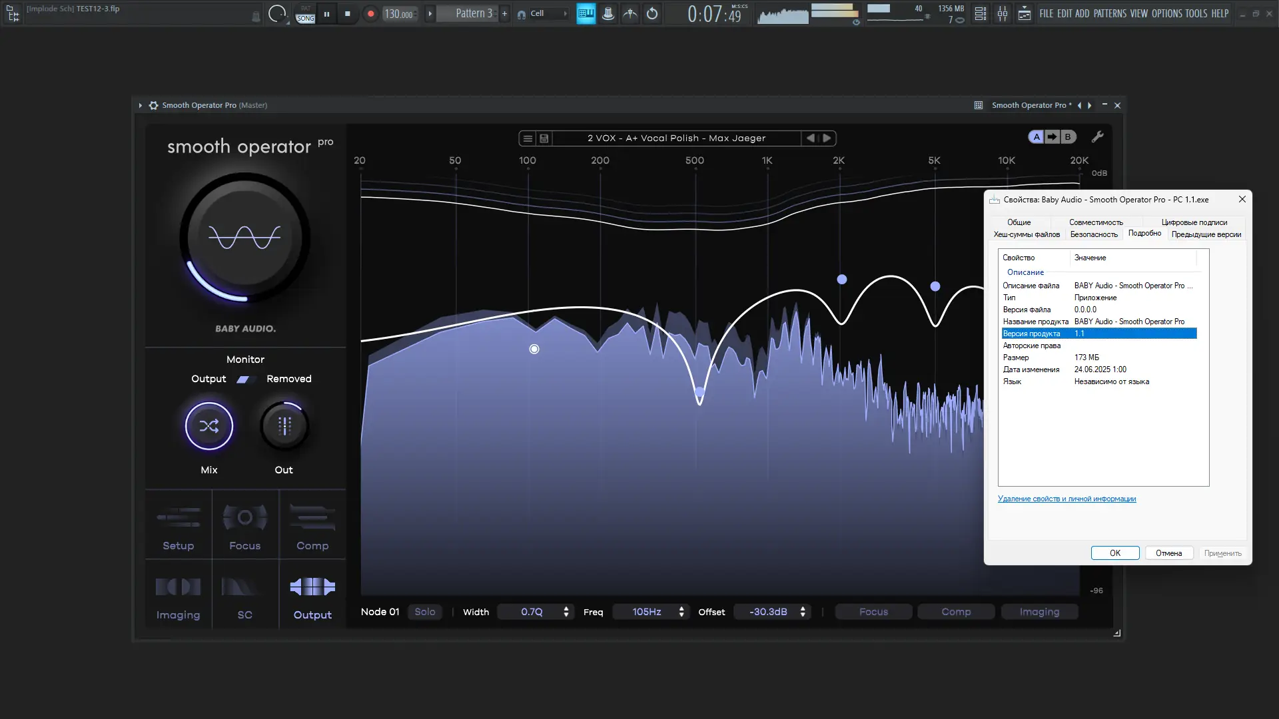Click the save preset disk icon
The height and width of the screenshot is (719, 1279).
pos(544,138)
